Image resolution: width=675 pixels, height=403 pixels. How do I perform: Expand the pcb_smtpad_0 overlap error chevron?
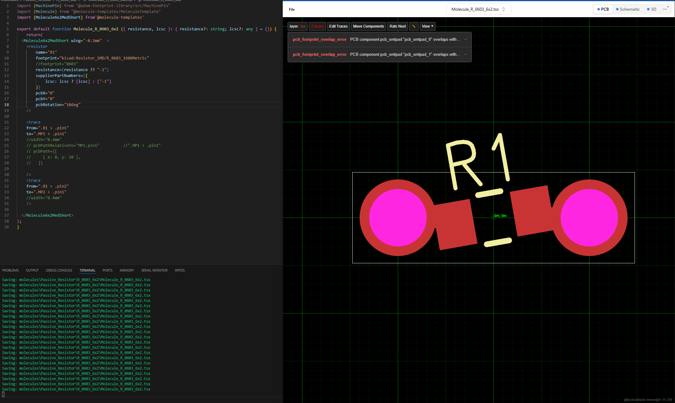(466, 40)
